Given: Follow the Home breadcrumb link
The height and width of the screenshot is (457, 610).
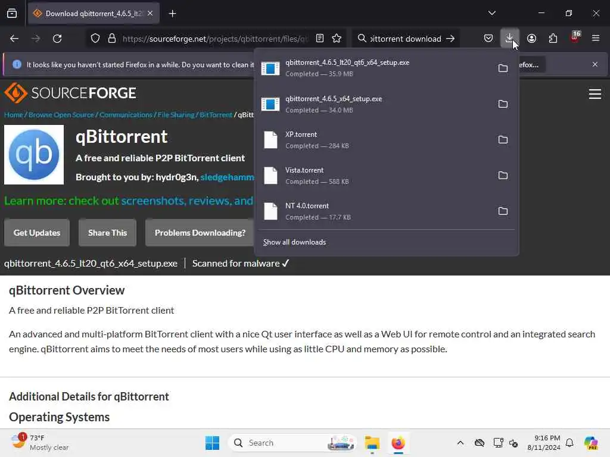Looking at the screenshot, I should 14,115.
